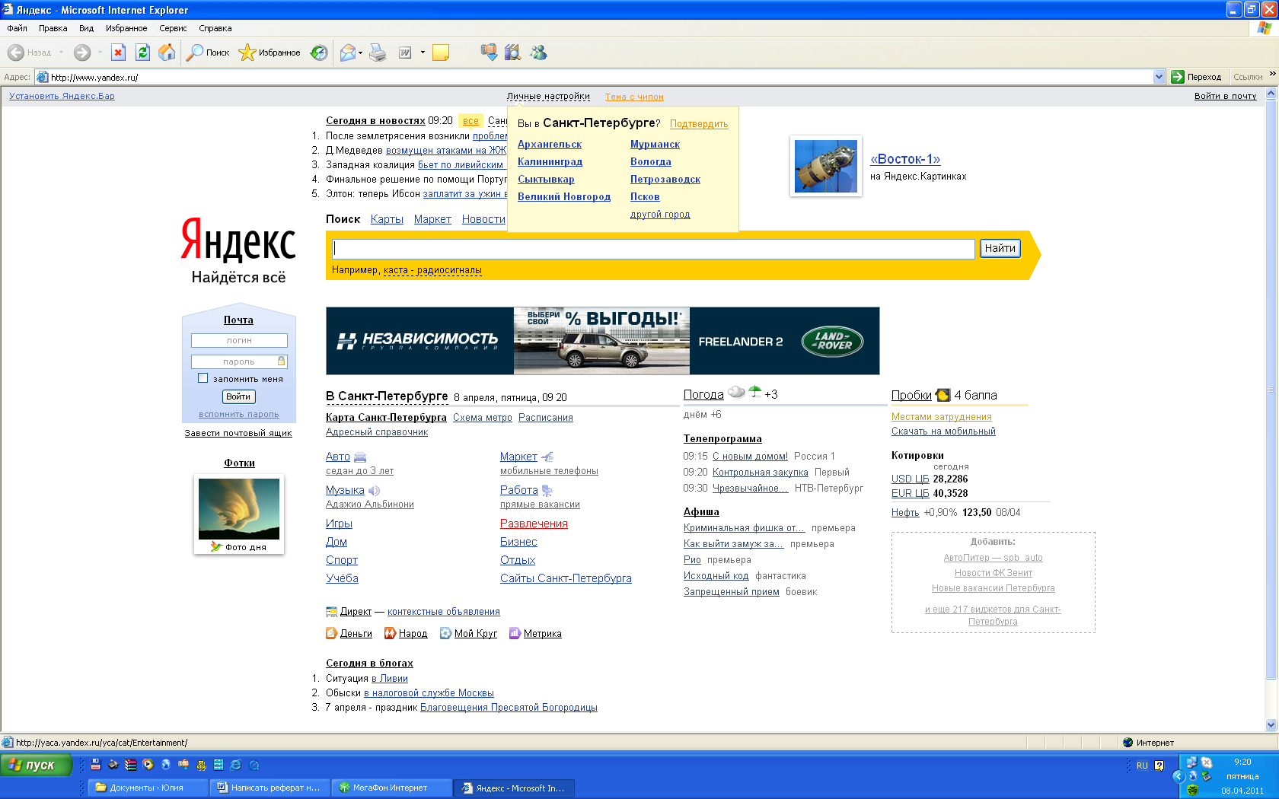This screenshot has width=1279, height=799.
Task: Click the Мой Круг service icon
Action: pos(445,633)
